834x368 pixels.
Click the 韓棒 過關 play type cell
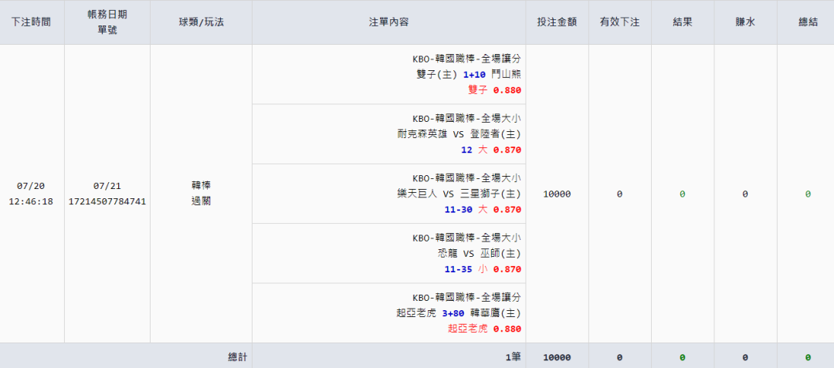pos(201,194)
